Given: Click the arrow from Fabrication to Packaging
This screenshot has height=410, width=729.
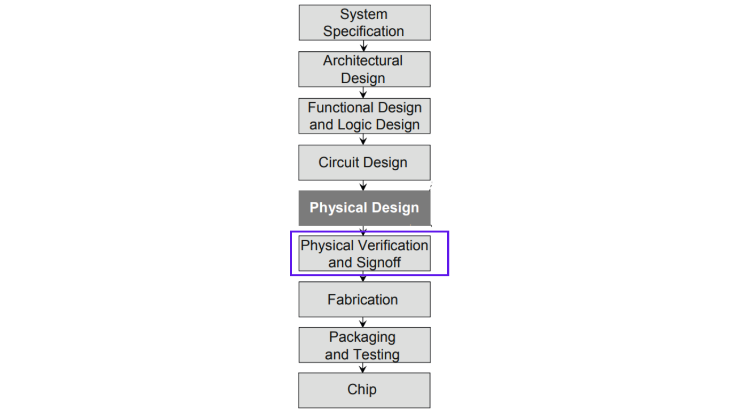Looking at the screenshot, I should pos(363,322).
